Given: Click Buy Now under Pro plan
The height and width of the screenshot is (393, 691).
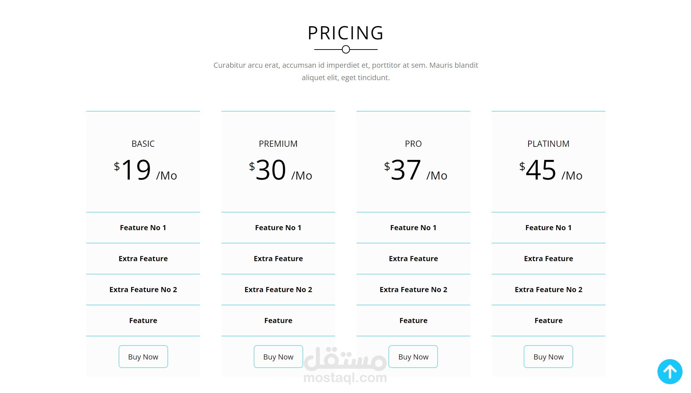Looking at the screenshot, I should pos(413,357).
